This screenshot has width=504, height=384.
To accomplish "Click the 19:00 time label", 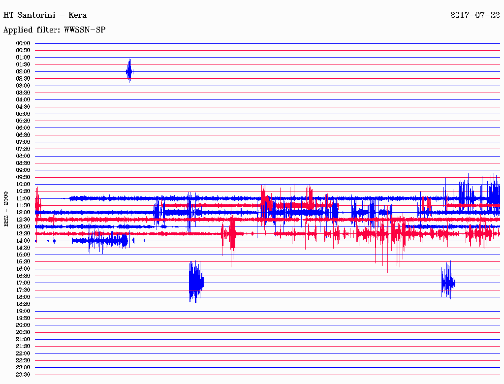I will pos(23,311).
